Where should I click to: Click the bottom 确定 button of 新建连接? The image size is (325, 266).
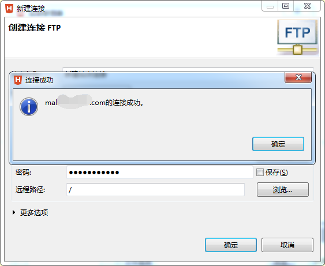click(x=231, y=245)
